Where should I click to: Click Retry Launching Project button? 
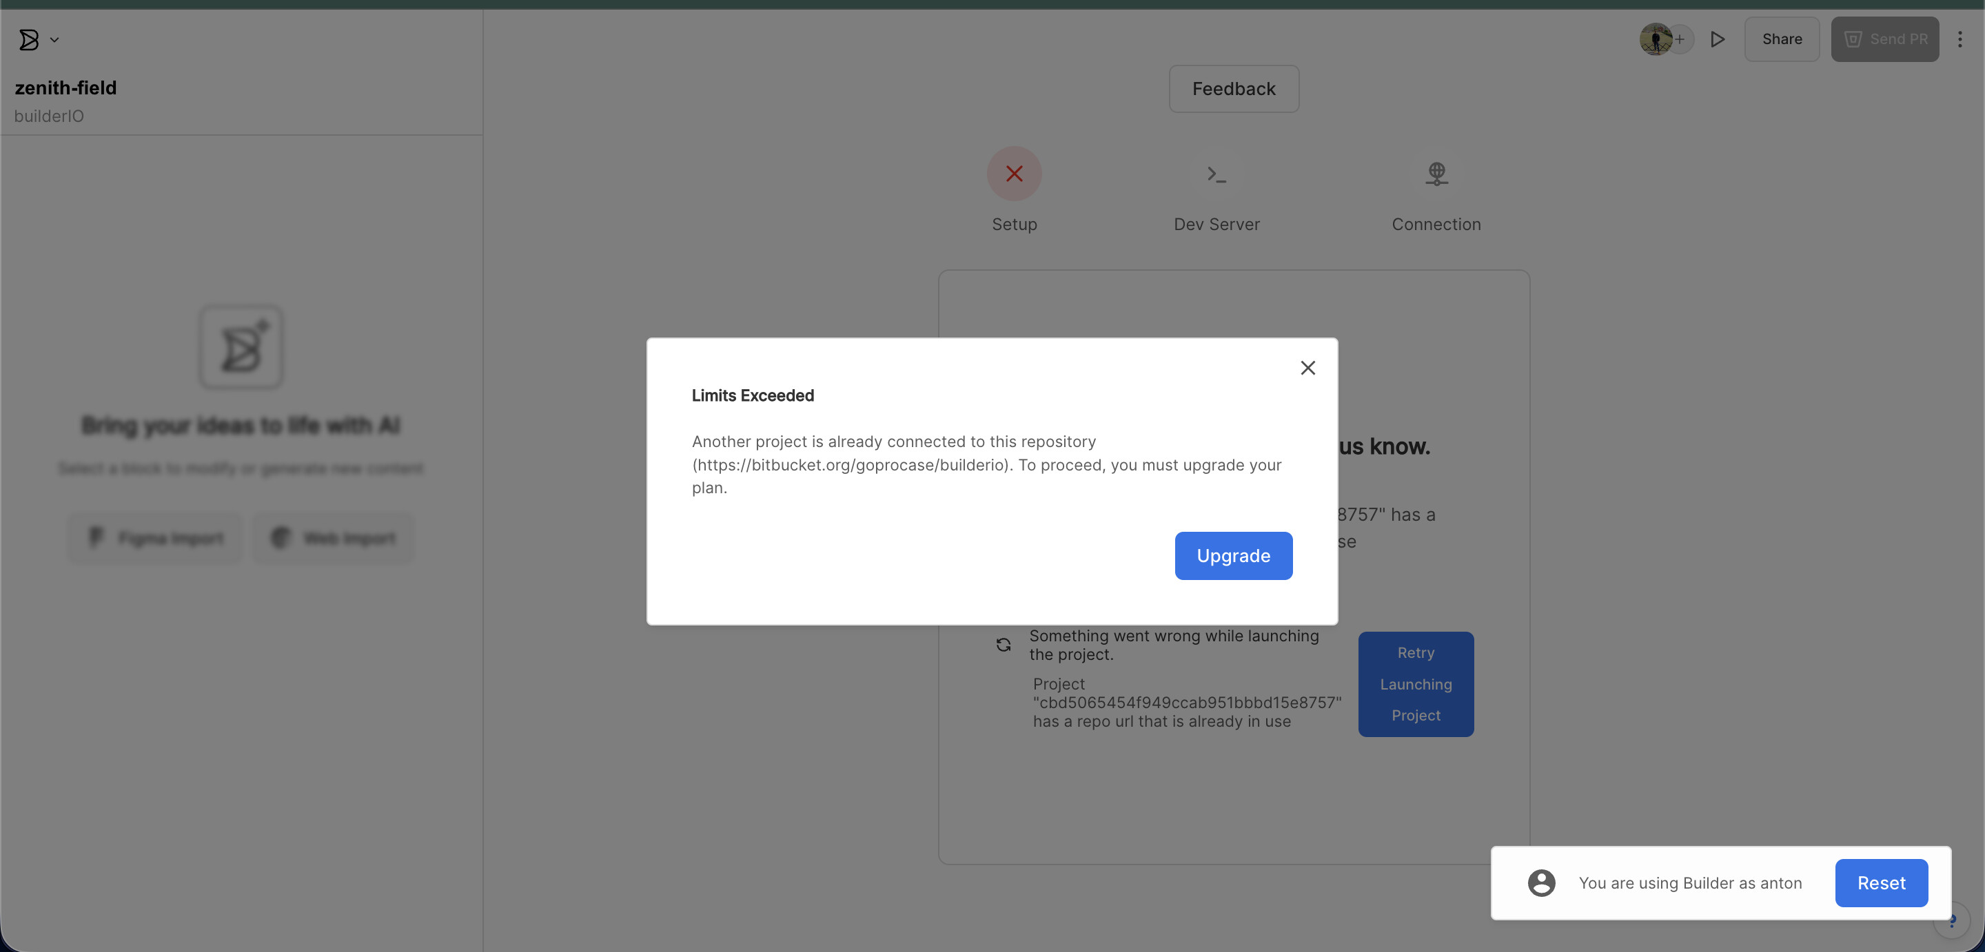click(1415, 684)
